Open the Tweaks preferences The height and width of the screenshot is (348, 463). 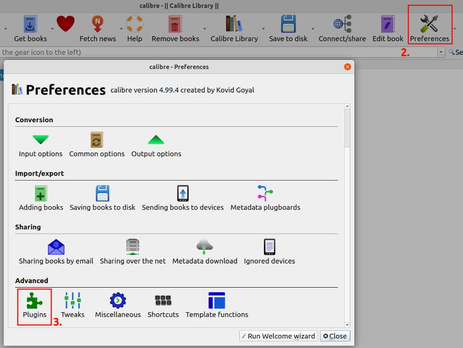[x=72, y=305]
